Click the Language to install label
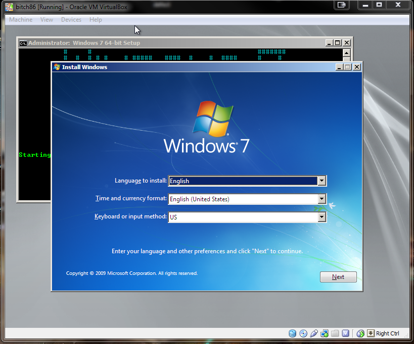Image resolution: width=414 pixels, height=344 pixels. [x=141, y=181]
